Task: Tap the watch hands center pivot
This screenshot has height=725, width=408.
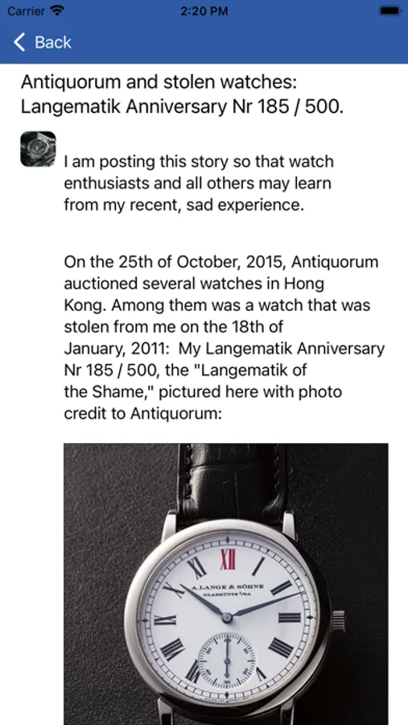Action: 227,617
